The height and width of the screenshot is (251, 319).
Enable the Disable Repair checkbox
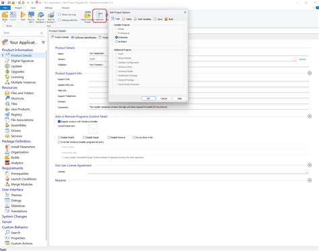84,137
